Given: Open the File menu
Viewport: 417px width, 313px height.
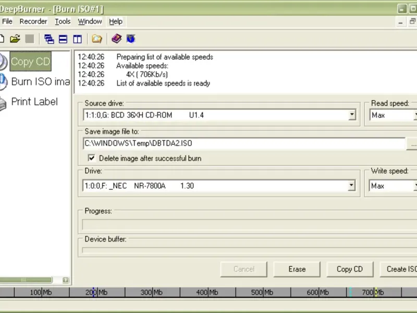Looking at the screenshot, I should pyautogui.click(x=7, y=21).
